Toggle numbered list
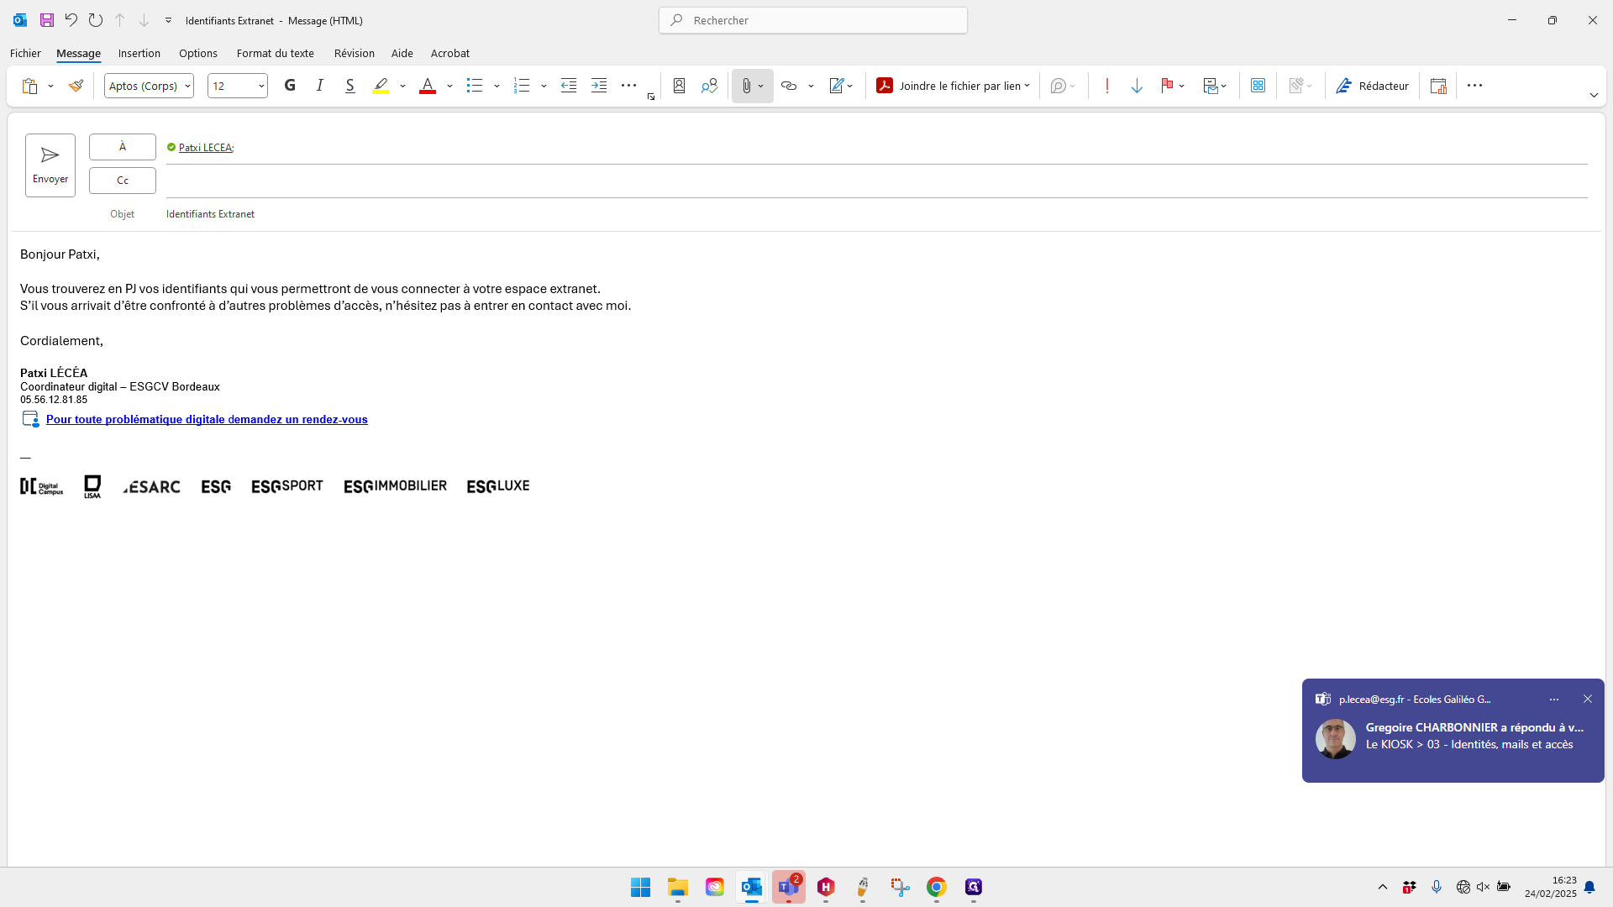The height and width of the screenshot is (907, 1613). [522, 86]
